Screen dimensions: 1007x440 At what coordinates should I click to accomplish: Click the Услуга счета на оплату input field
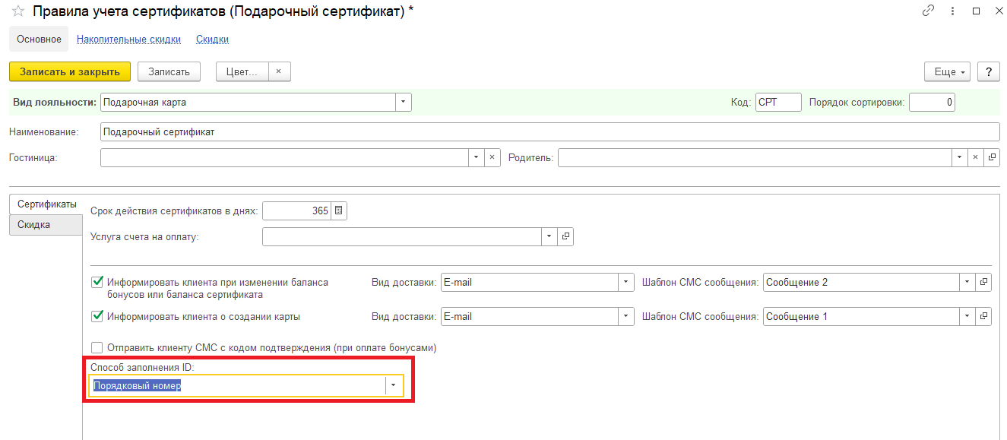[x=402, y=237]
